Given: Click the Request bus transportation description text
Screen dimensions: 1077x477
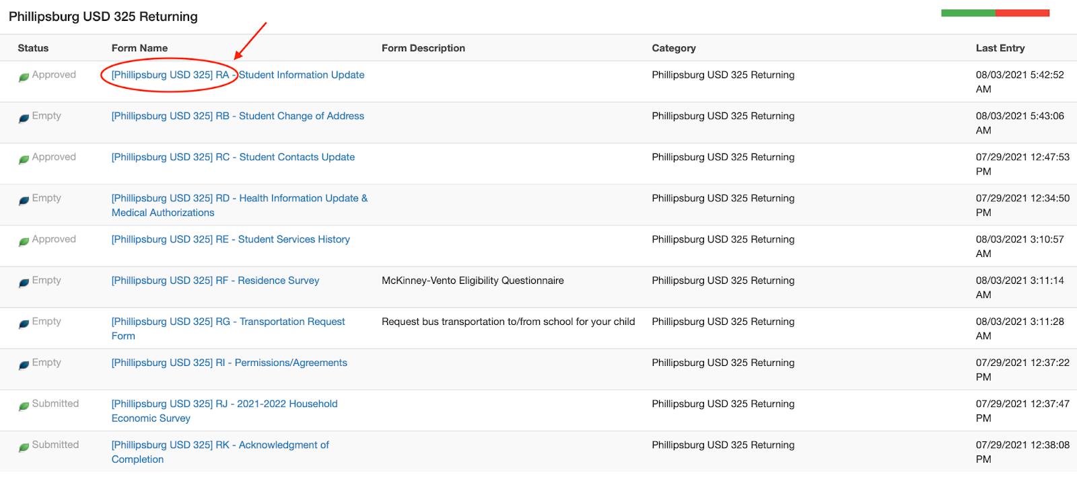Looking at the screenshot, I should click(508, 321).
